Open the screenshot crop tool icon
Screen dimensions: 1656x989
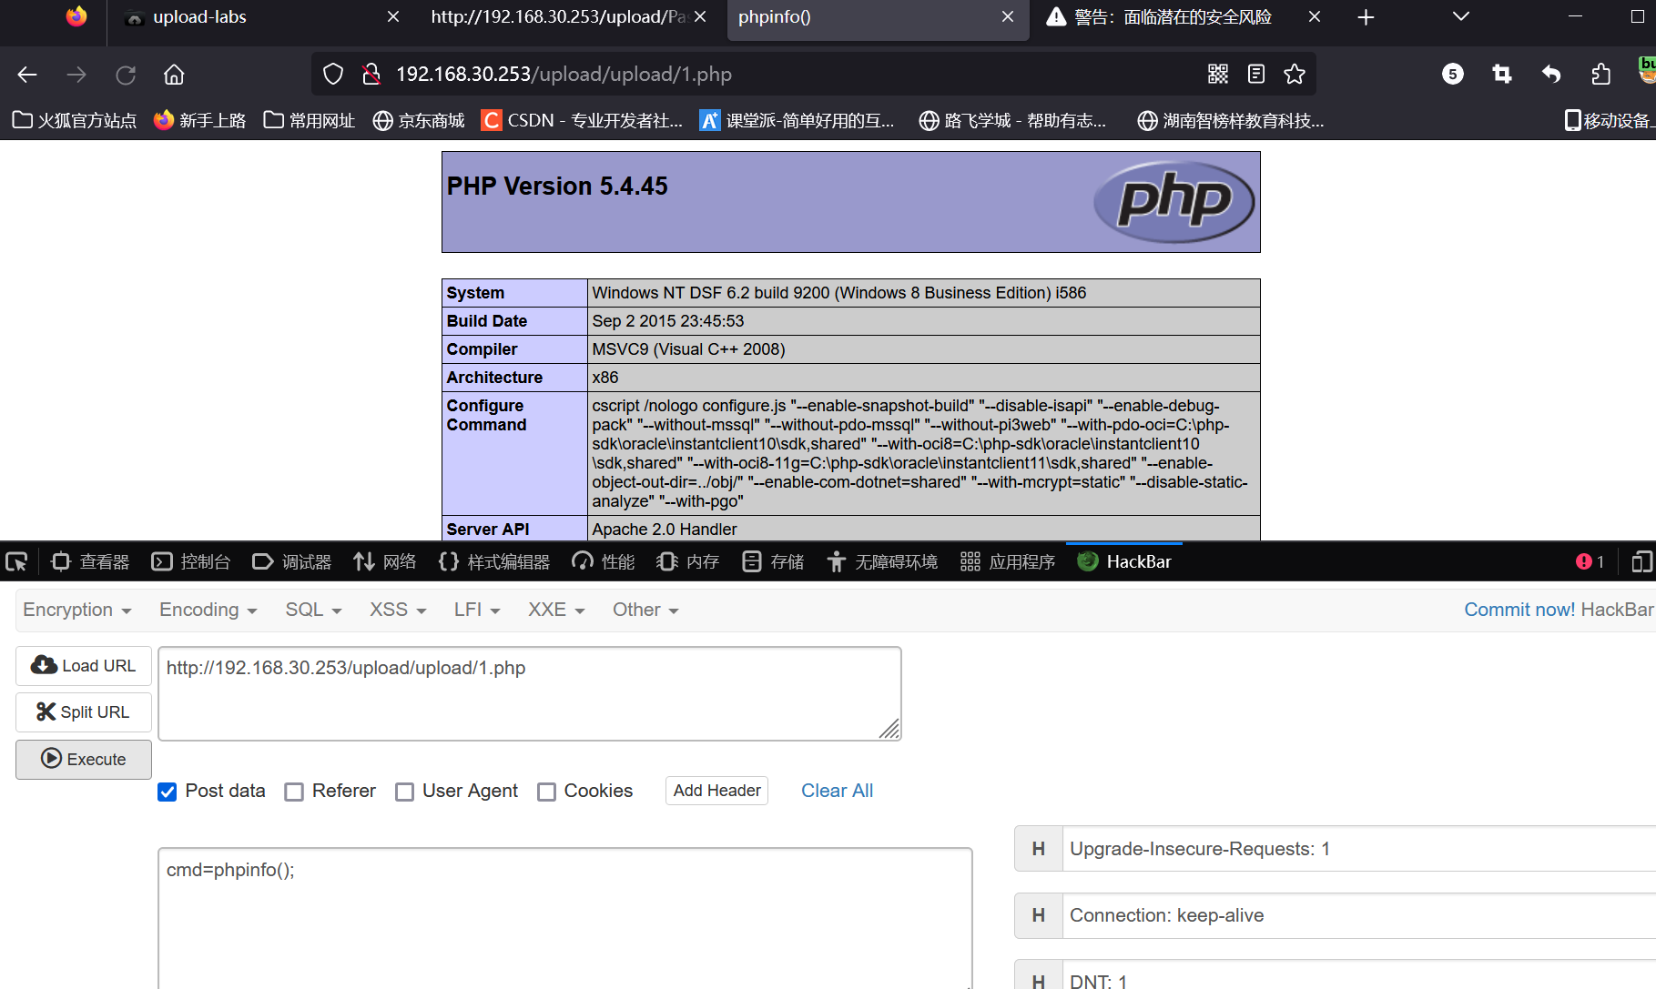(x=1502, y=75)
